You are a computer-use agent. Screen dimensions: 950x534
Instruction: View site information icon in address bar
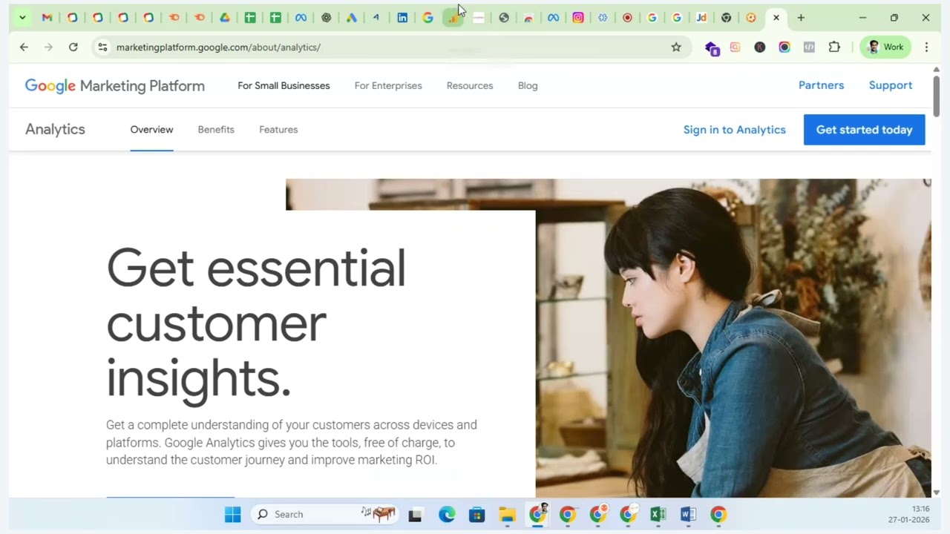click(x=102, y=47)
